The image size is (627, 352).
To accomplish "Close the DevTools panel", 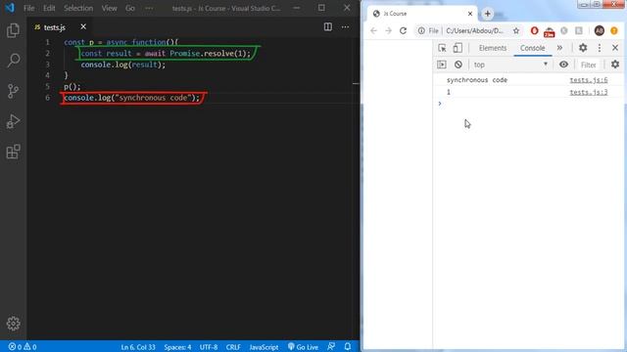I will [615, 48].
